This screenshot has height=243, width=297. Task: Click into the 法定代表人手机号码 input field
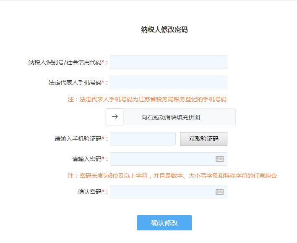coord(168,82)
